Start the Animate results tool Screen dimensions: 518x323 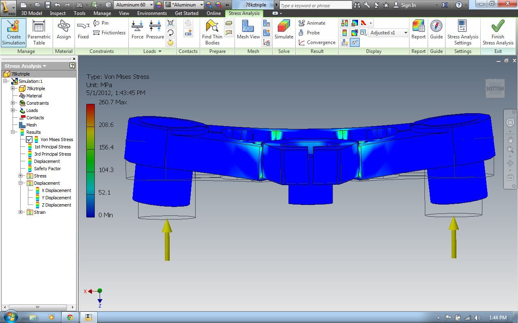[311, 23]
